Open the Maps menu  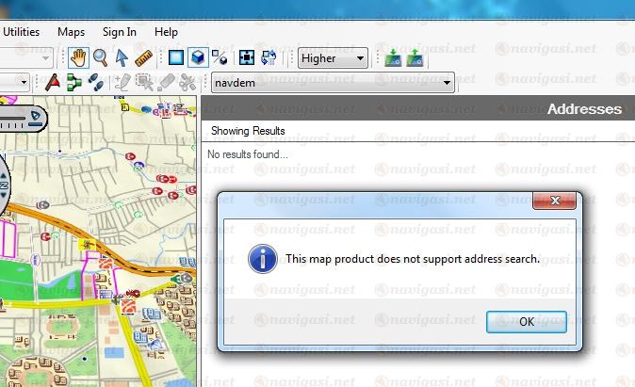click(71, 31)
